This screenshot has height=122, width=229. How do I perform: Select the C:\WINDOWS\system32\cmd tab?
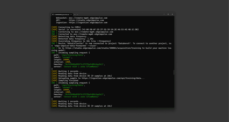pyautogui.click(x=62, y=14)
